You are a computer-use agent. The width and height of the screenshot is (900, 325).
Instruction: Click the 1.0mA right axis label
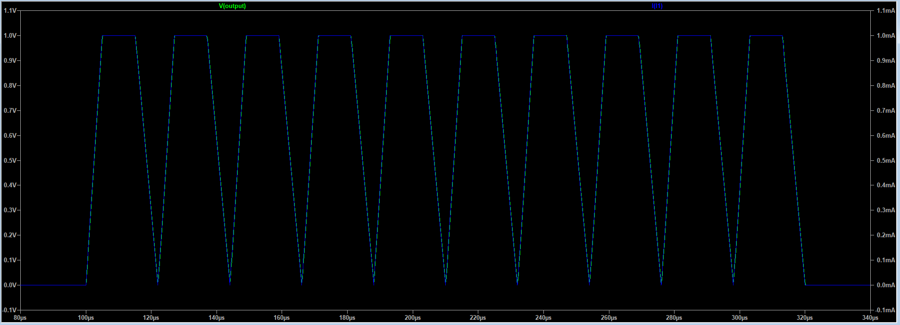point(885,36)
